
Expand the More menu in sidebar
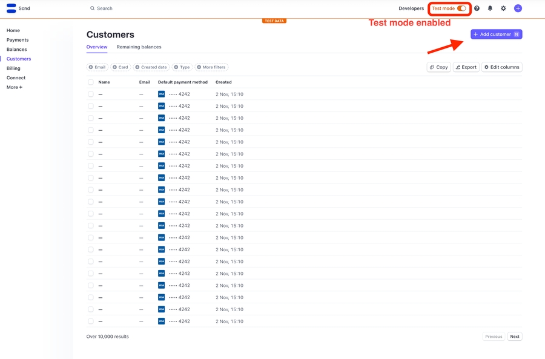click(x=15, y=87)
